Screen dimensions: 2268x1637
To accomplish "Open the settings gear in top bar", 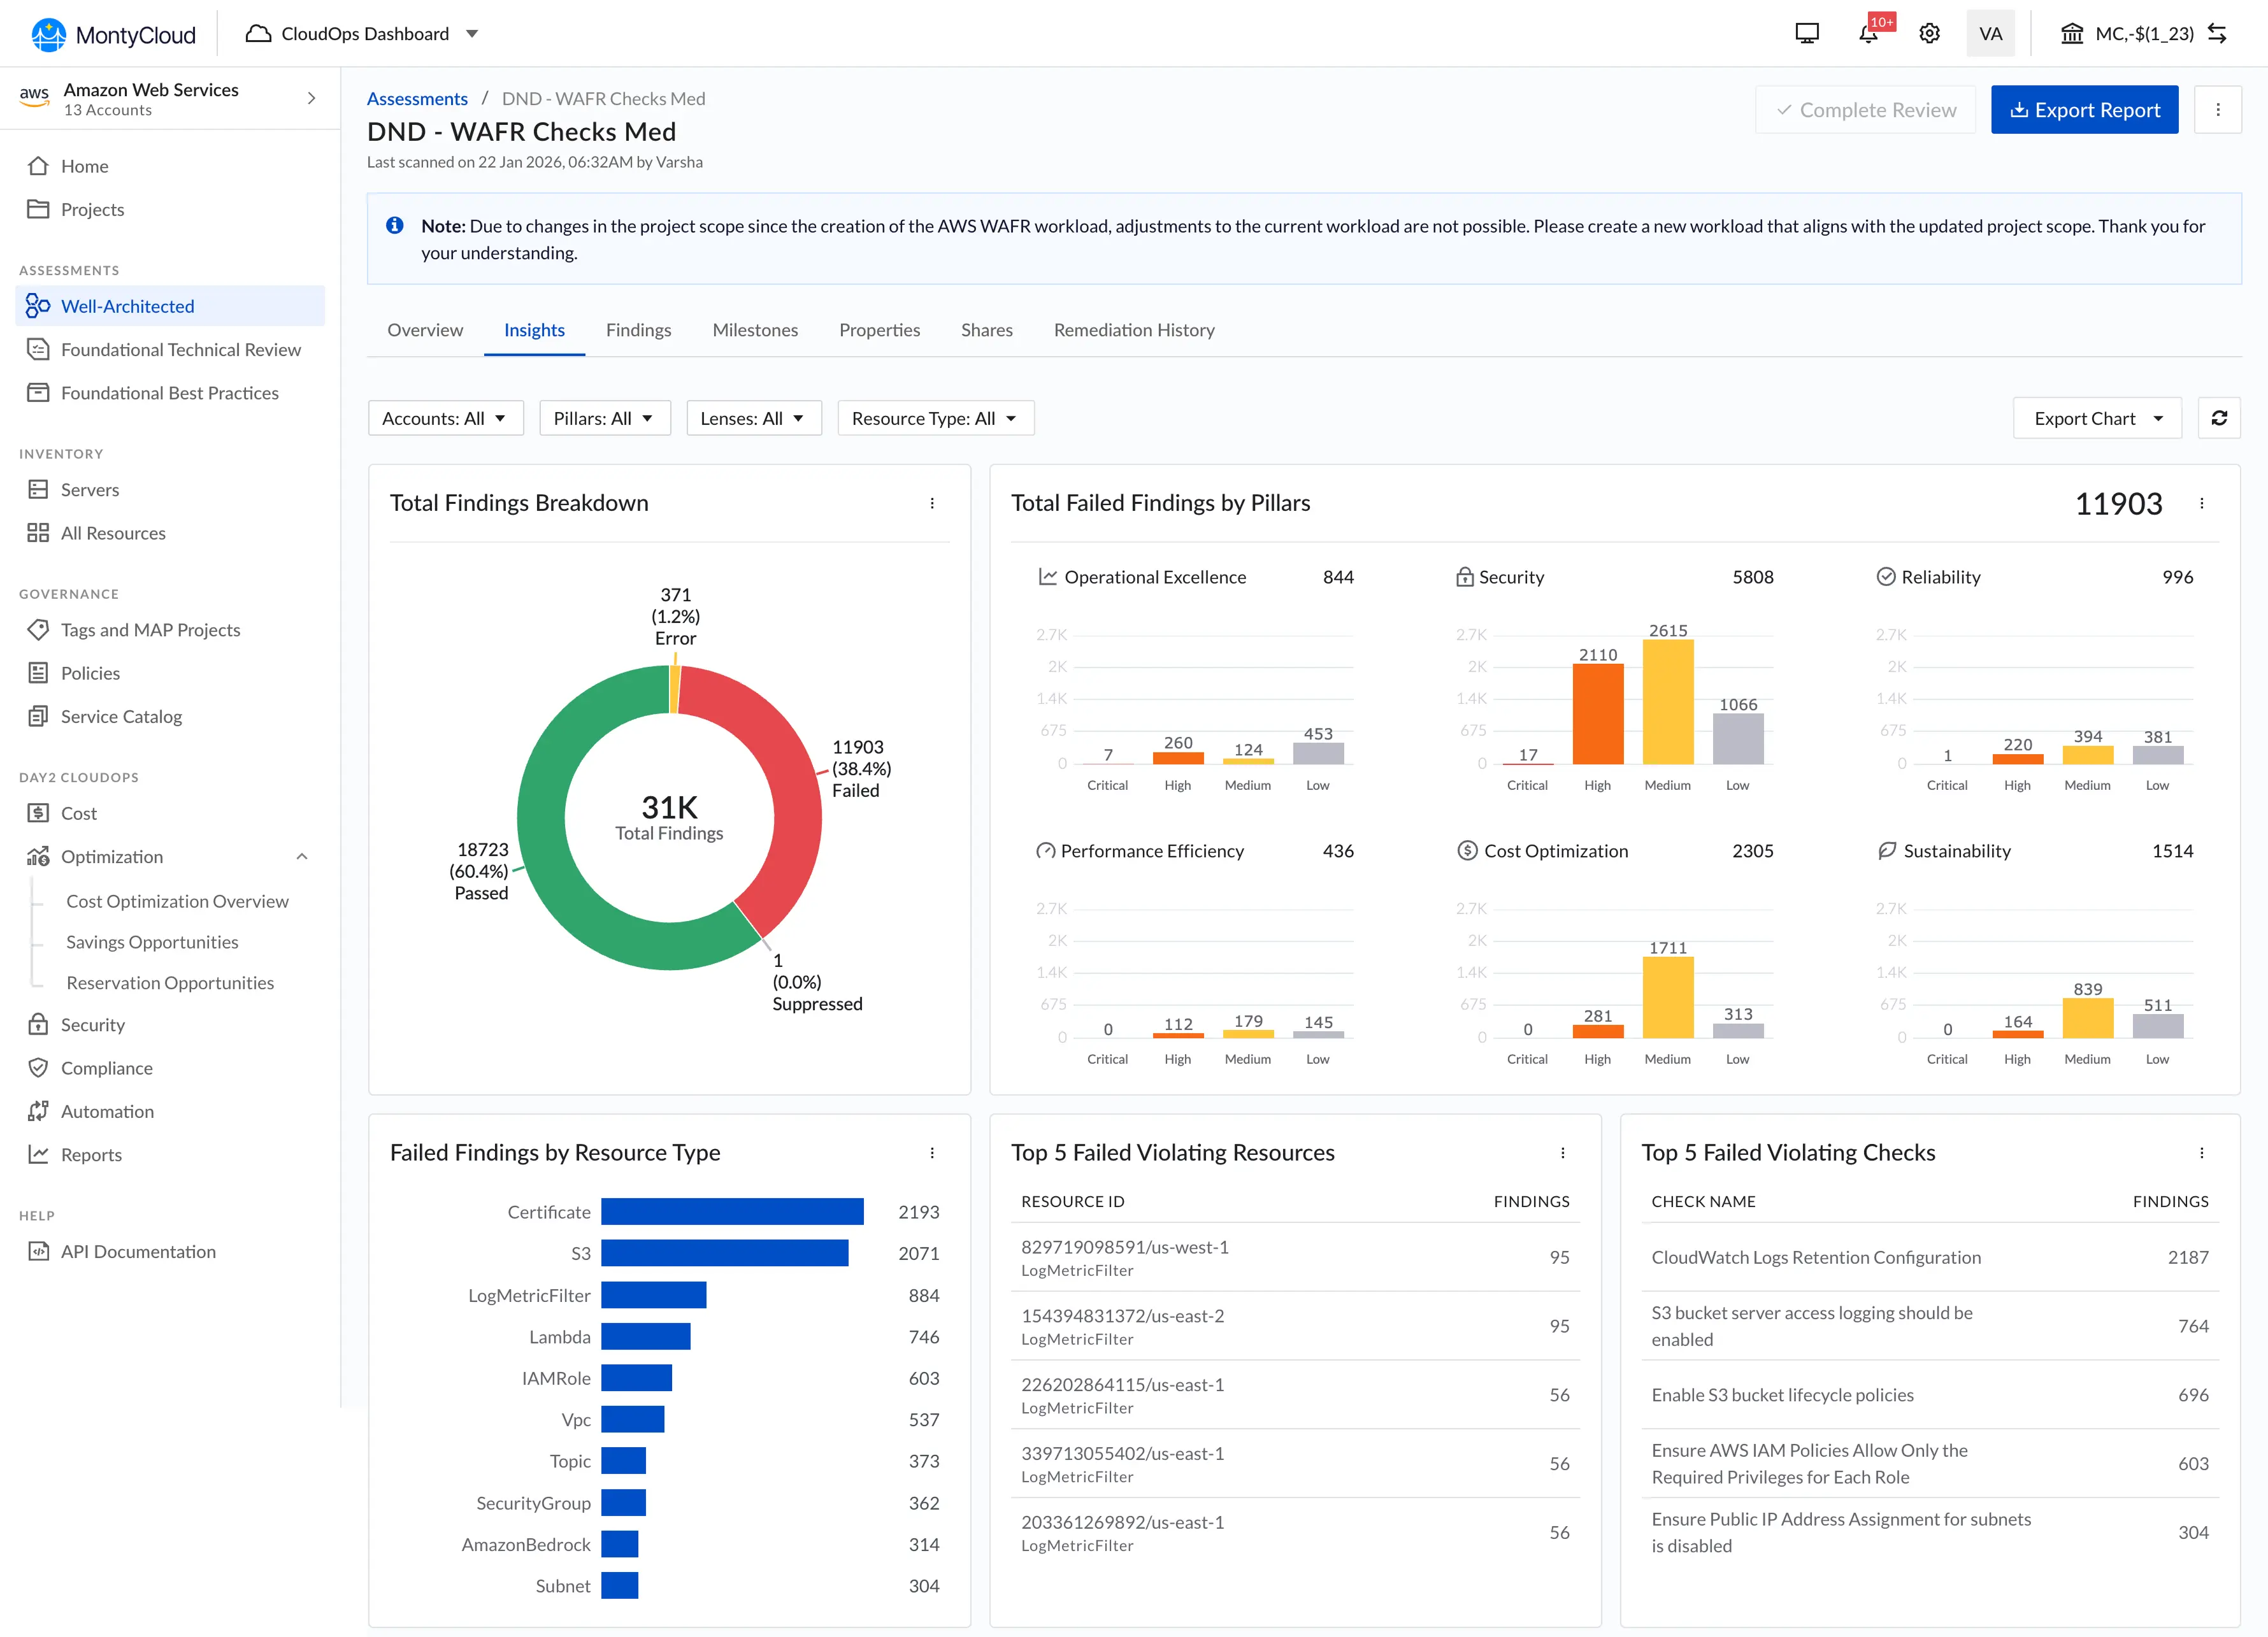I will (x=1930, y=33).
